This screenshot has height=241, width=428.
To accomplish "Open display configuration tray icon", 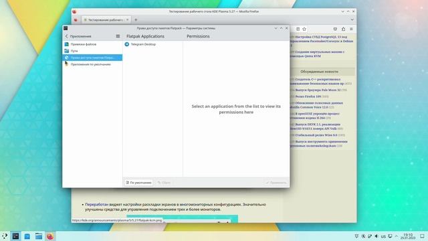I will (390, 236).
